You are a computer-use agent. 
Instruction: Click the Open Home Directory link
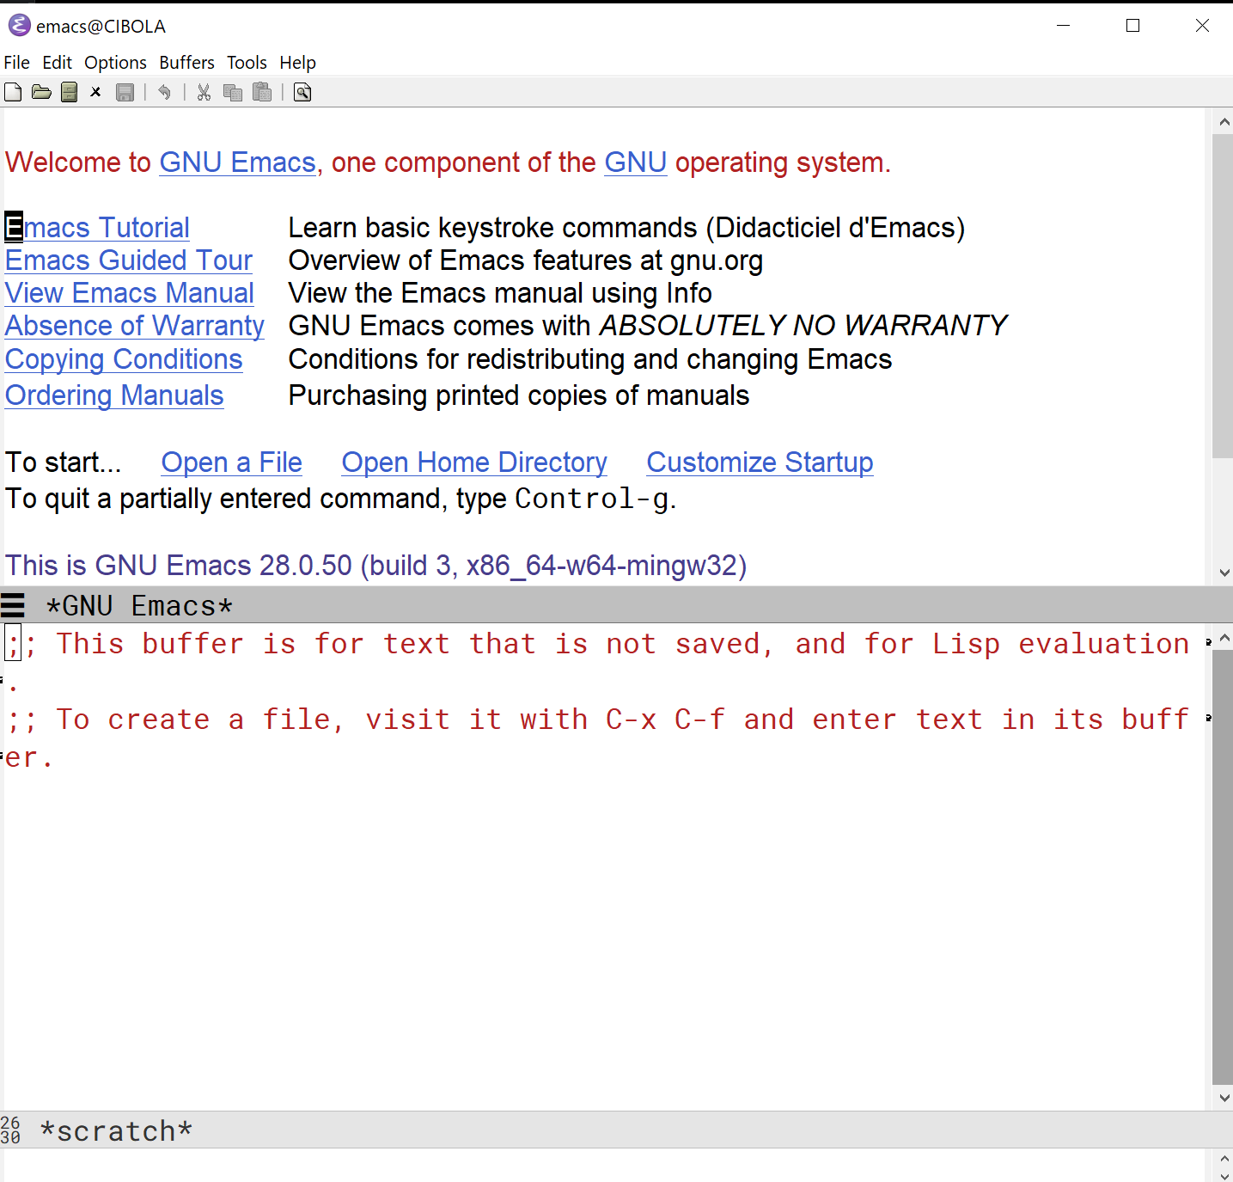click(x=474, y=462)
